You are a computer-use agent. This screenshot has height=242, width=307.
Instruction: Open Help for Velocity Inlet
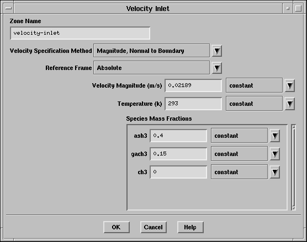pyautogui.click(x=190, y=227)
